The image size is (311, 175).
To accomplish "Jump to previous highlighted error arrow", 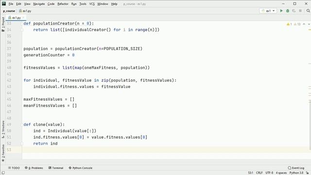I will tap(304, 24).
